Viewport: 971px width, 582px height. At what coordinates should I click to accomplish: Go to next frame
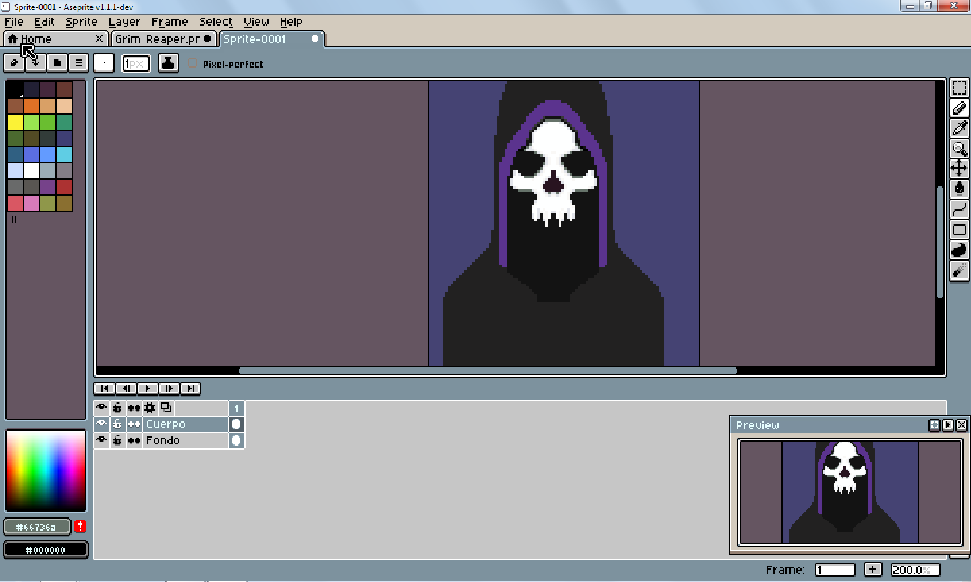(169, 388)
